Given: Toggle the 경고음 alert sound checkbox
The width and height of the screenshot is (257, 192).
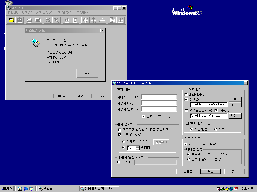Looking at the screenshot, I should tap(186, 99).
